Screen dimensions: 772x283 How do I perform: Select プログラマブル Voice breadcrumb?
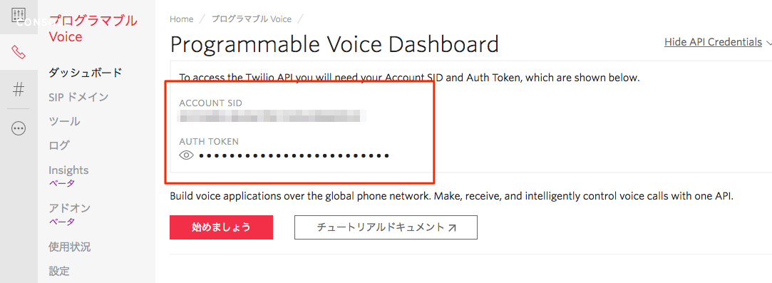coord(252,19)
